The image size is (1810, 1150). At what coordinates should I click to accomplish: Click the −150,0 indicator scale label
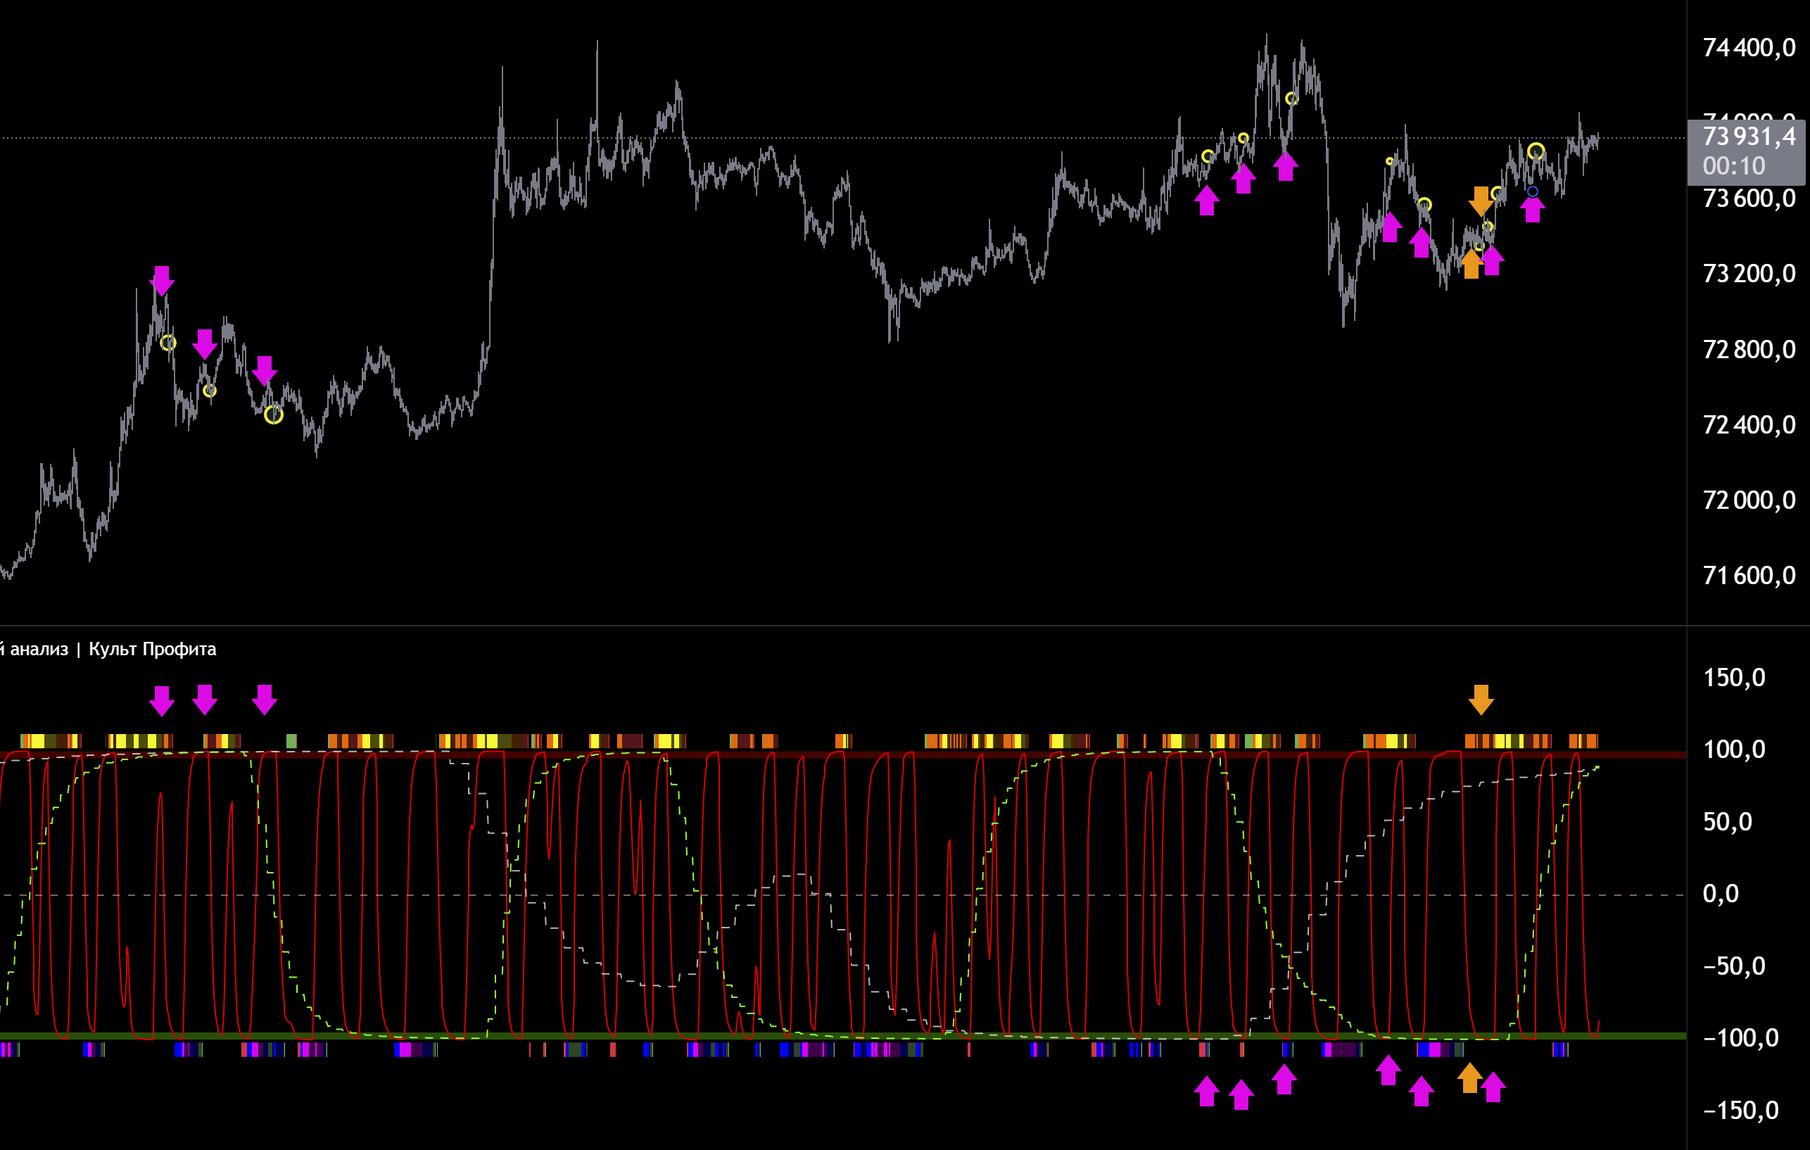click(1740, 1110)
